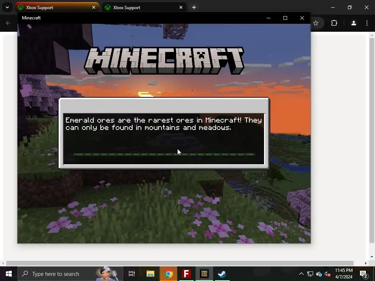Show hidden system tray icons

pyautogui.click(x=301, y=274)
